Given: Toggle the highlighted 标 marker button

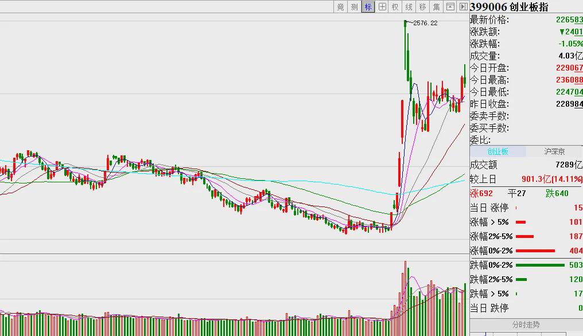Looking at the screenshot, I should click(368, 7).
